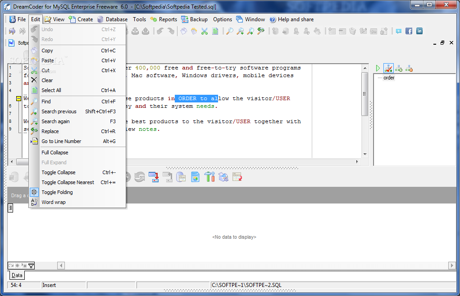The width and height of the screenshot is (460, 296).
Task: Click the download-tray import toolbar icon
Action: pos(135,31)
